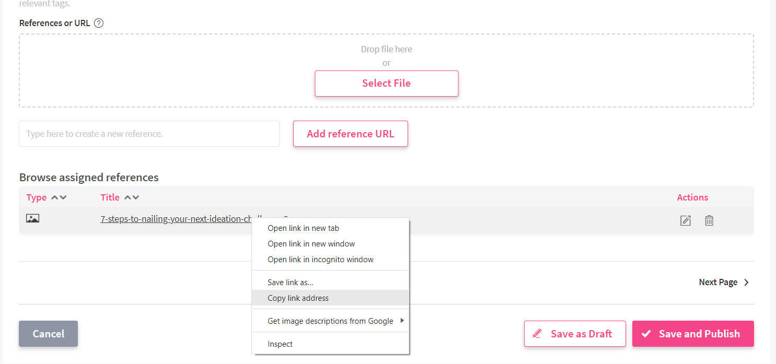Screen dimensions: 776x364
Task: Click the help icon beside References or URL
Action: coord(99,23)
